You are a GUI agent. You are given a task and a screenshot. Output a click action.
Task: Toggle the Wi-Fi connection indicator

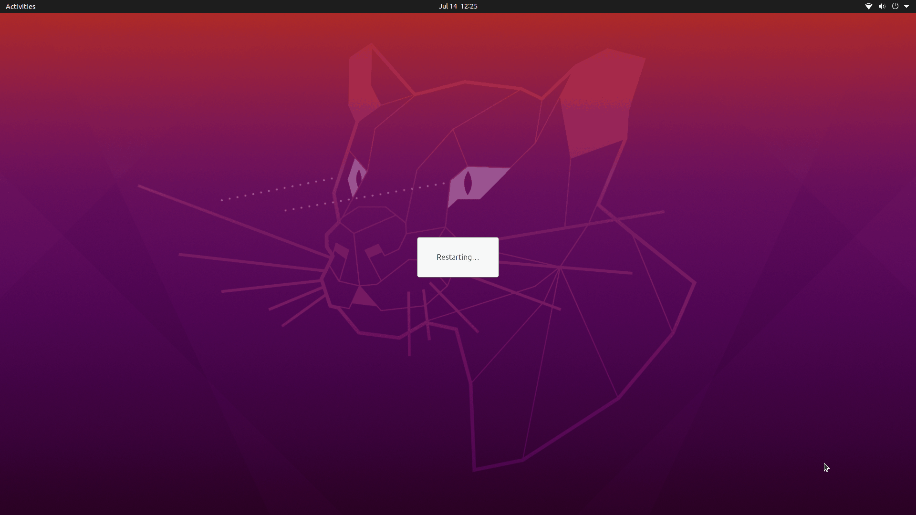pos(868,6)
